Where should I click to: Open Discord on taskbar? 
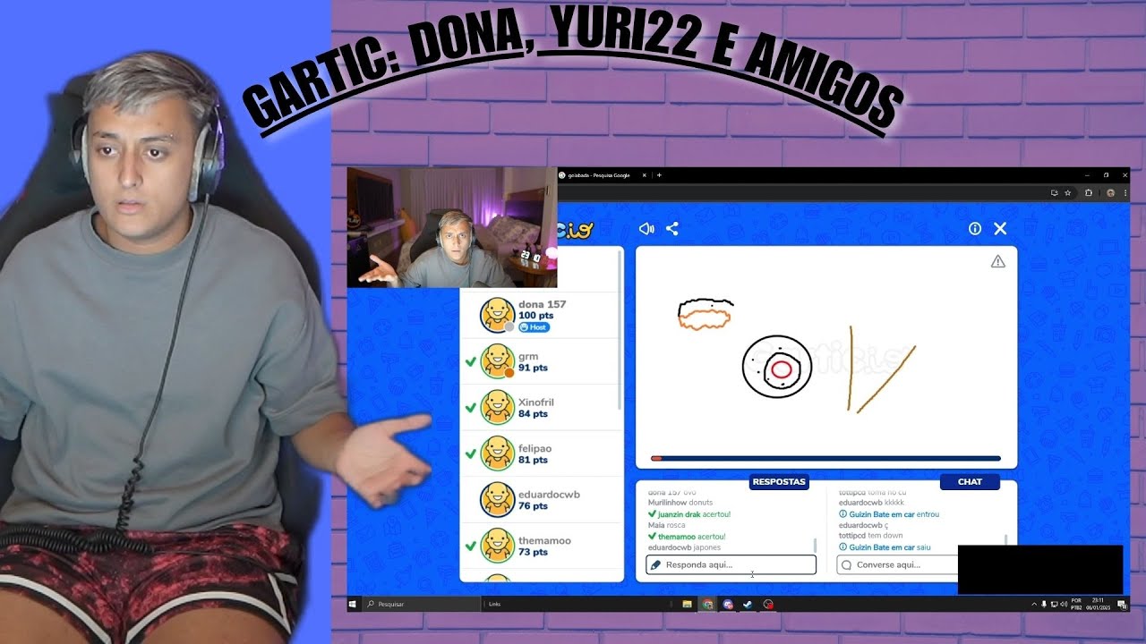pos(728,604)
